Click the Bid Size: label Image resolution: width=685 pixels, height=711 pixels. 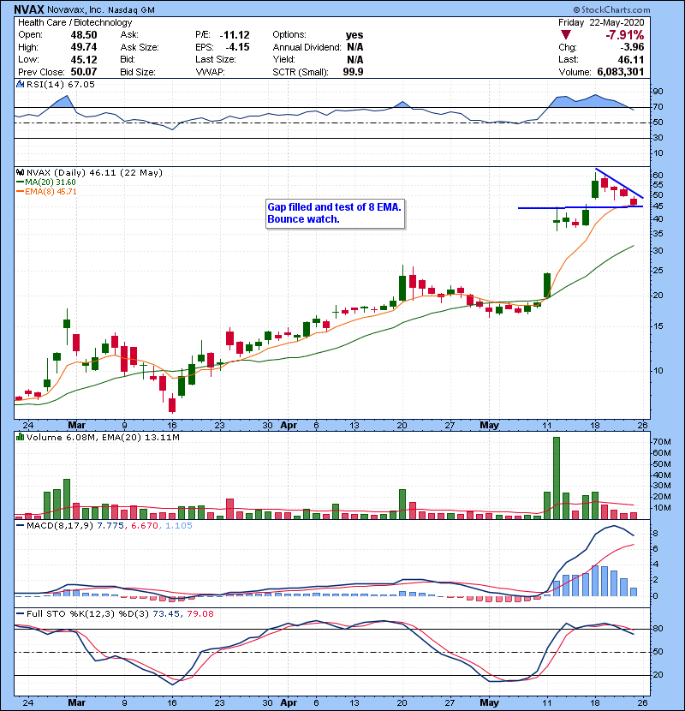click(137, 72)
